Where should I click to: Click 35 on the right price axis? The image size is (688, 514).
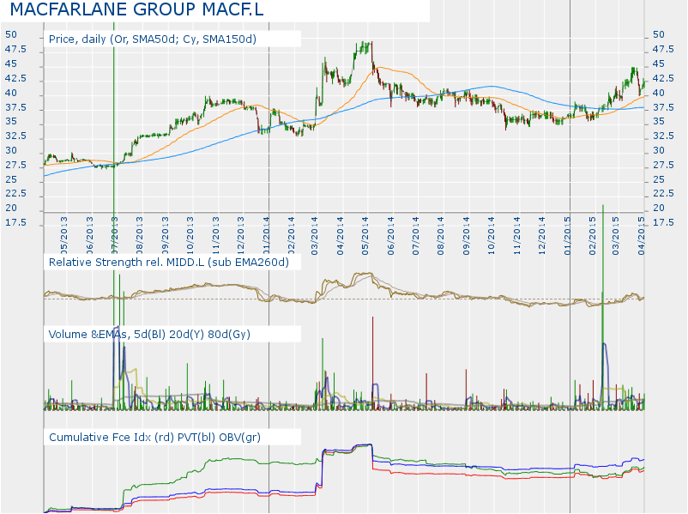pyautogui.click(x=659, y=122)
